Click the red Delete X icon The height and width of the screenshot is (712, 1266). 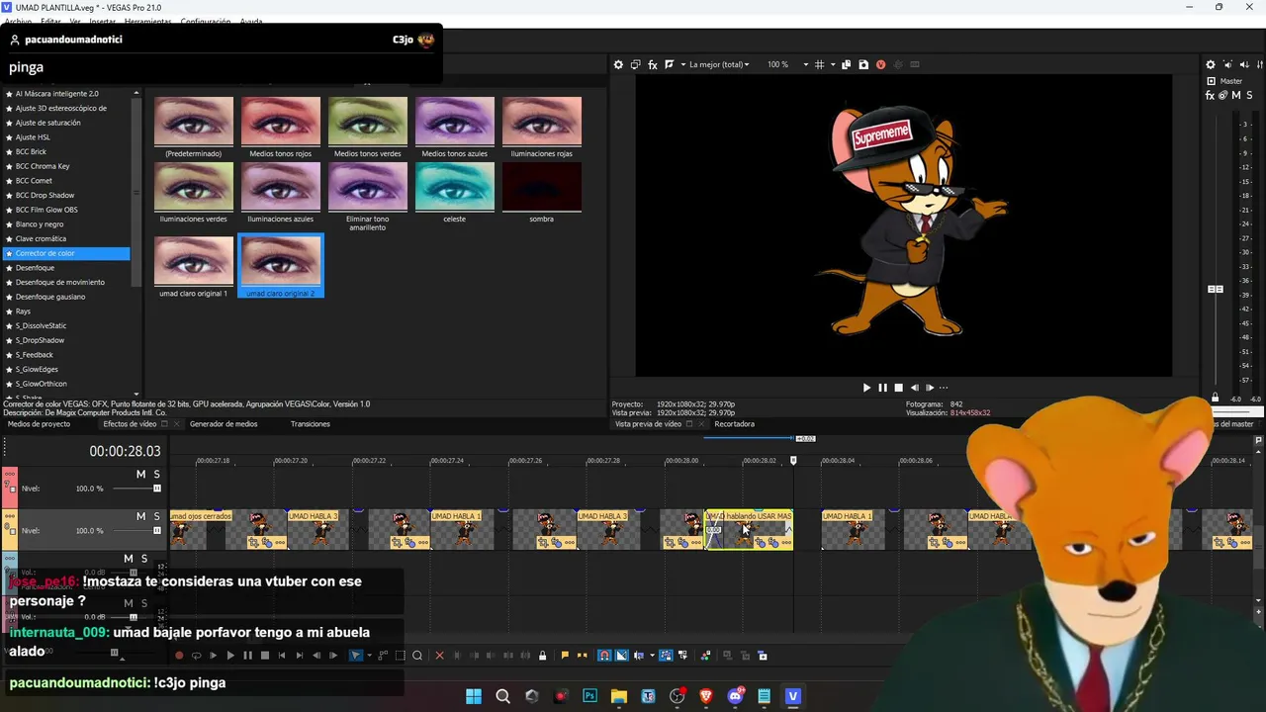coord(440,656)
